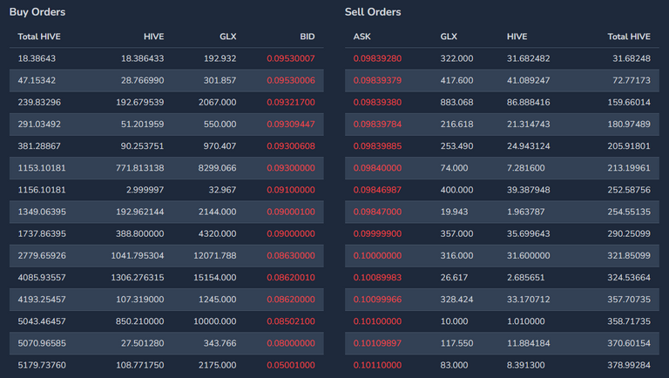Screen dimensions: 669x378
Task: Select bid price 0.05001000
Action: tap(291, 365)
